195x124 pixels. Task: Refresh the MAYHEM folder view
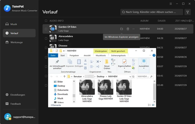[133, 76]
